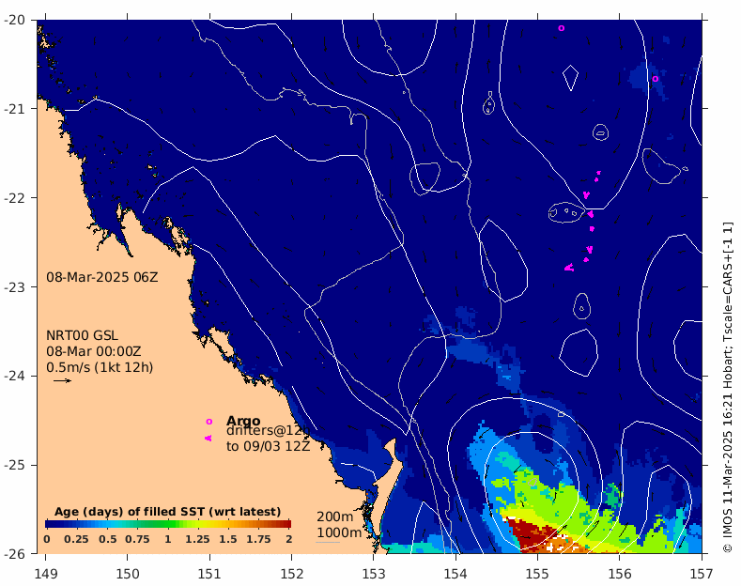Click the drifters legend triangle marker
The height and width of the screenshot is (586, 741).
point(208,438)
